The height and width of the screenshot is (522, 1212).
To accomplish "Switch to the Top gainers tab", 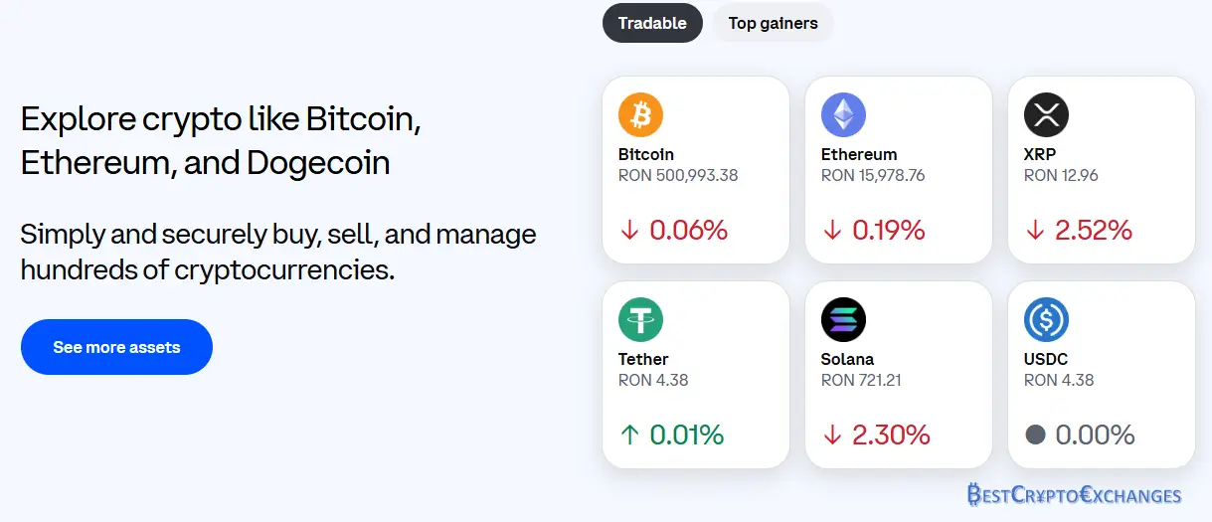I will click(x=773, y=23).
